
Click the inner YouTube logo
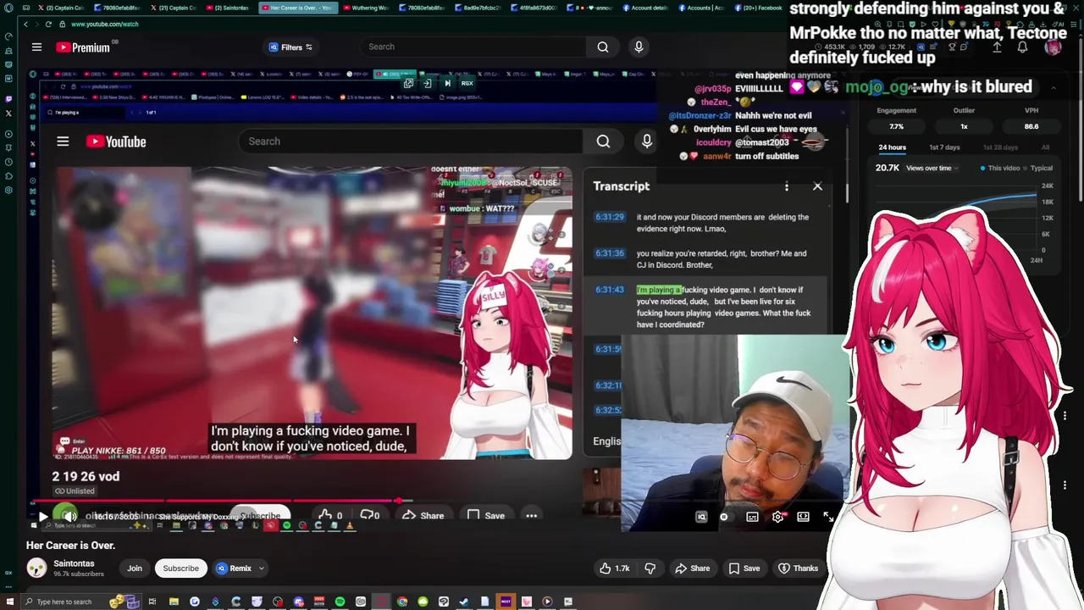click(x=116, y=141)
